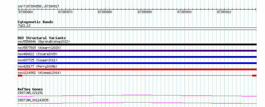This screenshot has height=107, width=265.
Task: Click the chr7:87390858..87390917 region label
Action: tap(38, 7)
